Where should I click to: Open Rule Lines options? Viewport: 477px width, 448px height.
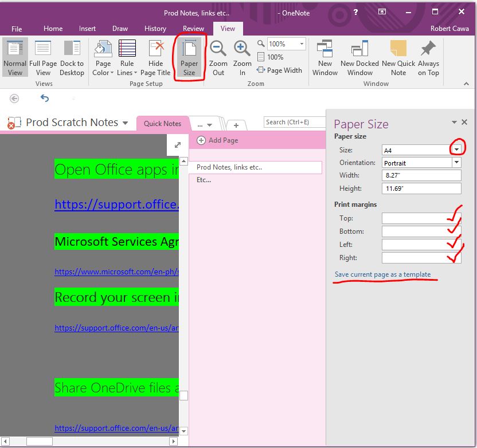pos(127,57)
